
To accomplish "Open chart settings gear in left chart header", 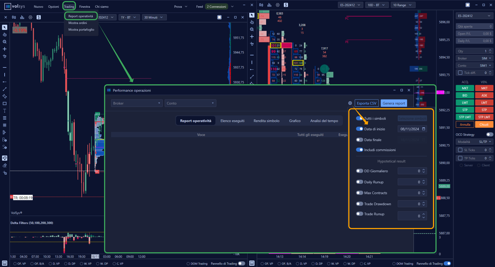I will pyautogui.click(x=30, y=17).
